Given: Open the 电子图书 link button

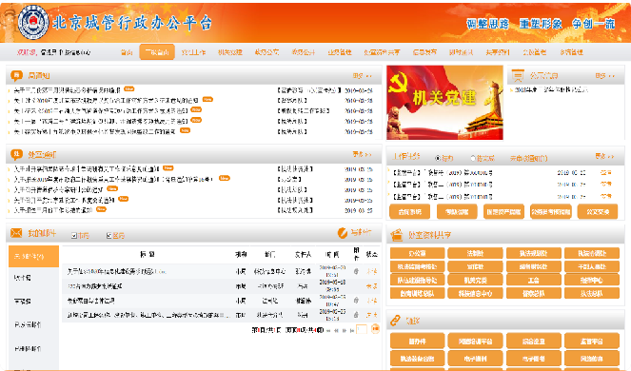Looking at the screenshot, I should [x=533, y=358].
